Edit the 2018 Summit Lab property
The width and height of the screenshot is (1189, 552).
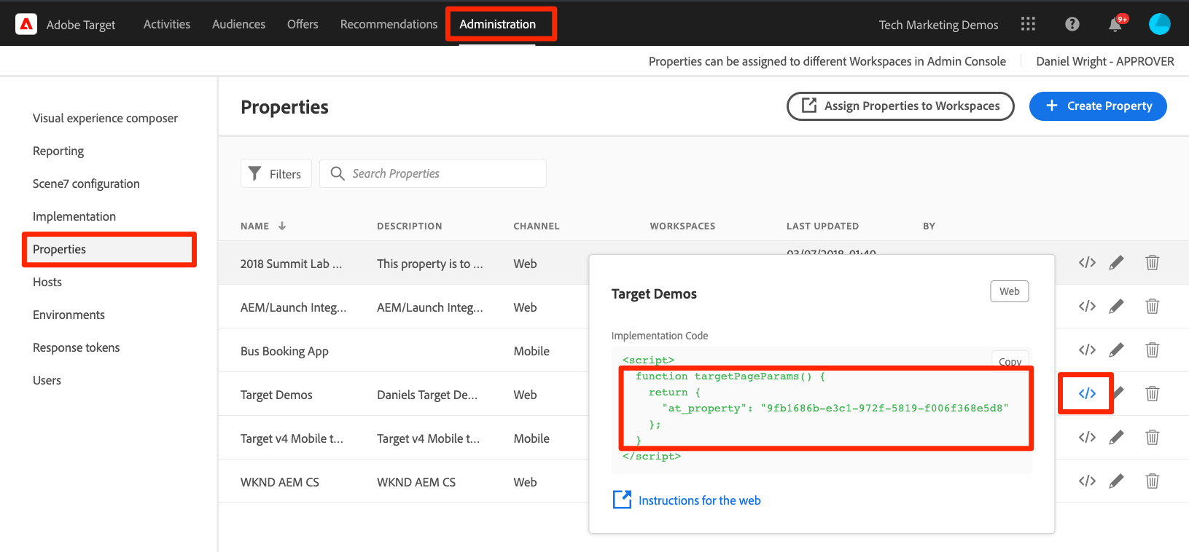tap(1116, 262)
